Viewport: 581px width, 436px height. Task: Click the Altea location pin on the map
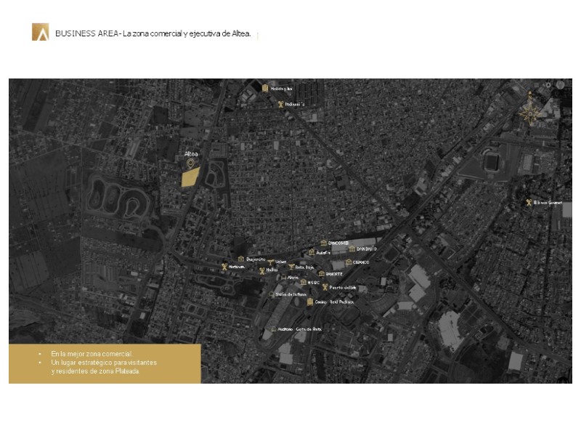click(191, 163)
